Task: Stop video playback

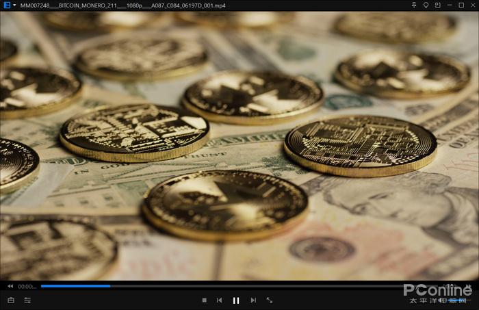Action: (205, 300)
